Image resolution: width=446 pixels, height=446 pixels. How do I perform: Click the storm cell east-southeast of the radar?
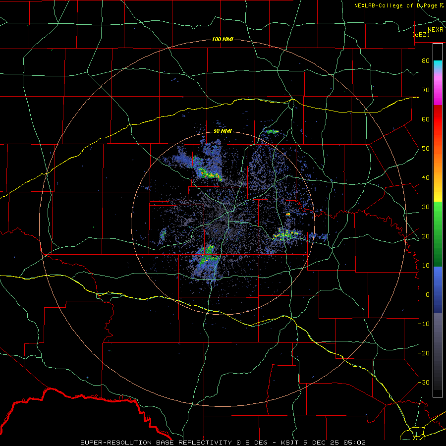tap(285, 234)
